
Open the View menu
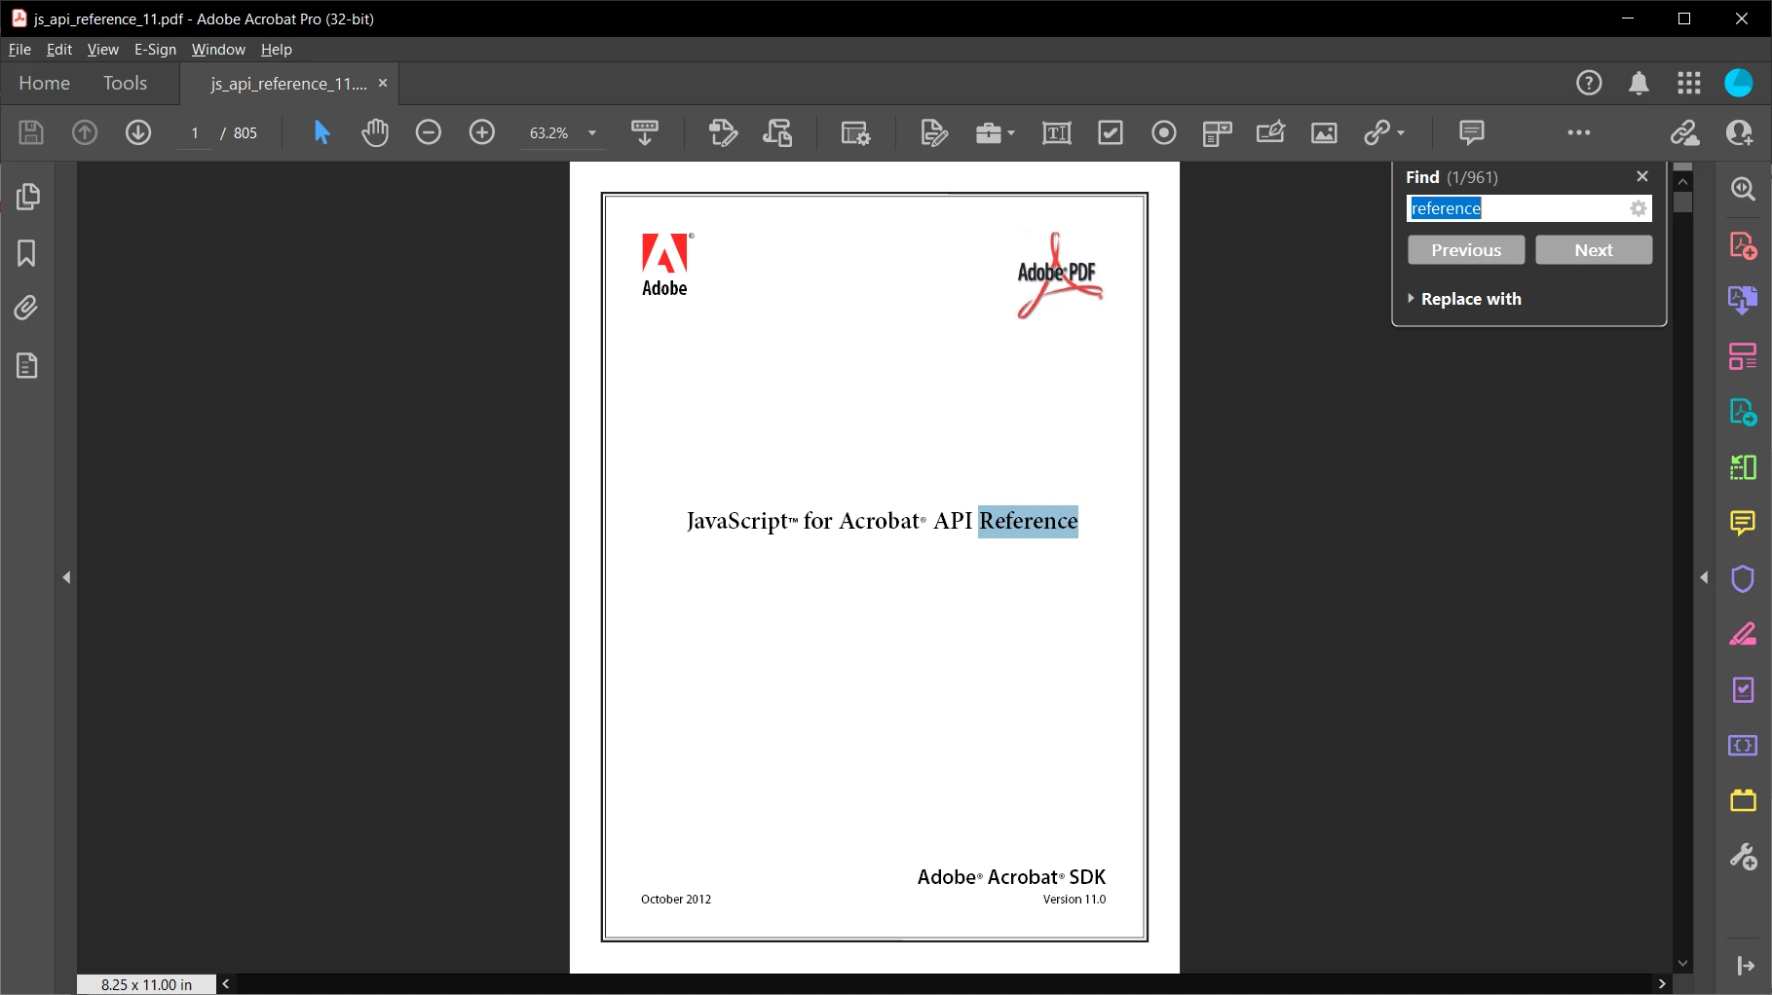[102, 50]
